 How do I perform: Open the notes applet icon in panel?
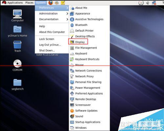[63, 3]
